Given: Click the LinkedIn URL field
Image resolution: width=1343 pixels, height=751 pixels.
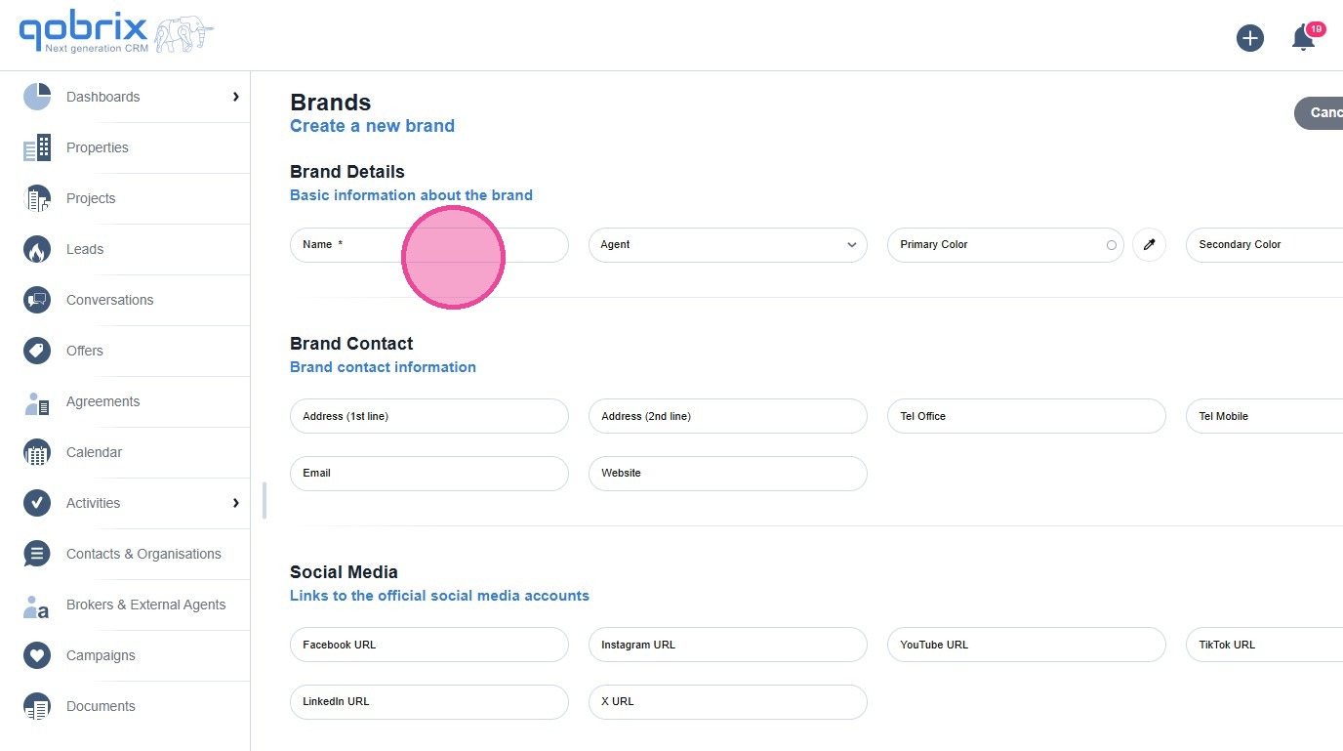Looking at the screenshot, I should pos(428,702).
